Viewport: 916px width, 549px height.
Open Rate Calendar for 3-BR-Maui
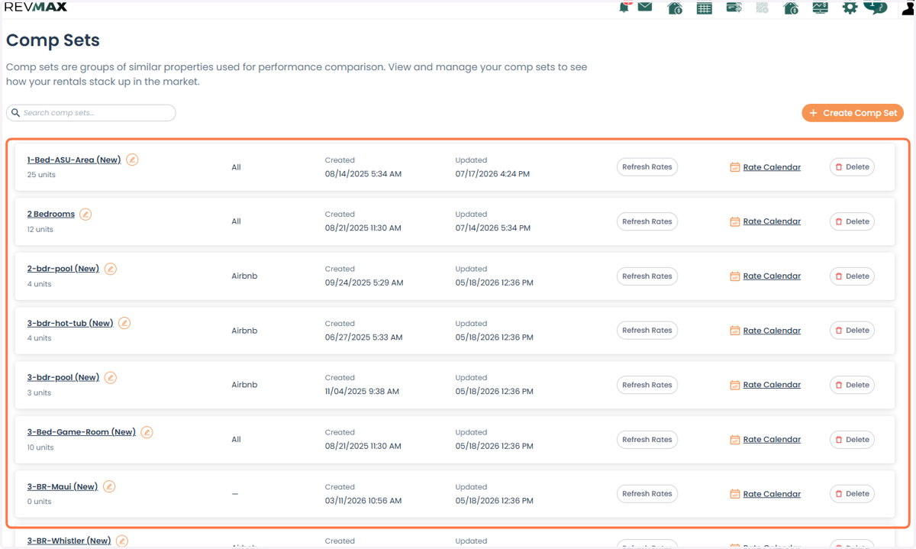766,494
